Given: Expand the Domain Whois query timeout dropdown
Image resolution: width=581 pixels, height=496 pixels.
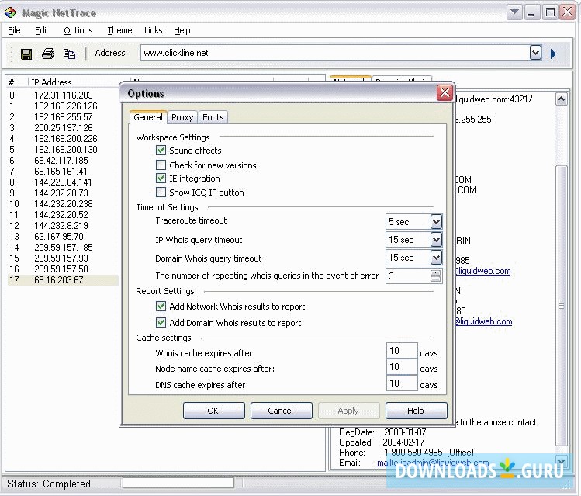Looking at the screenshot, I should 436,258.
